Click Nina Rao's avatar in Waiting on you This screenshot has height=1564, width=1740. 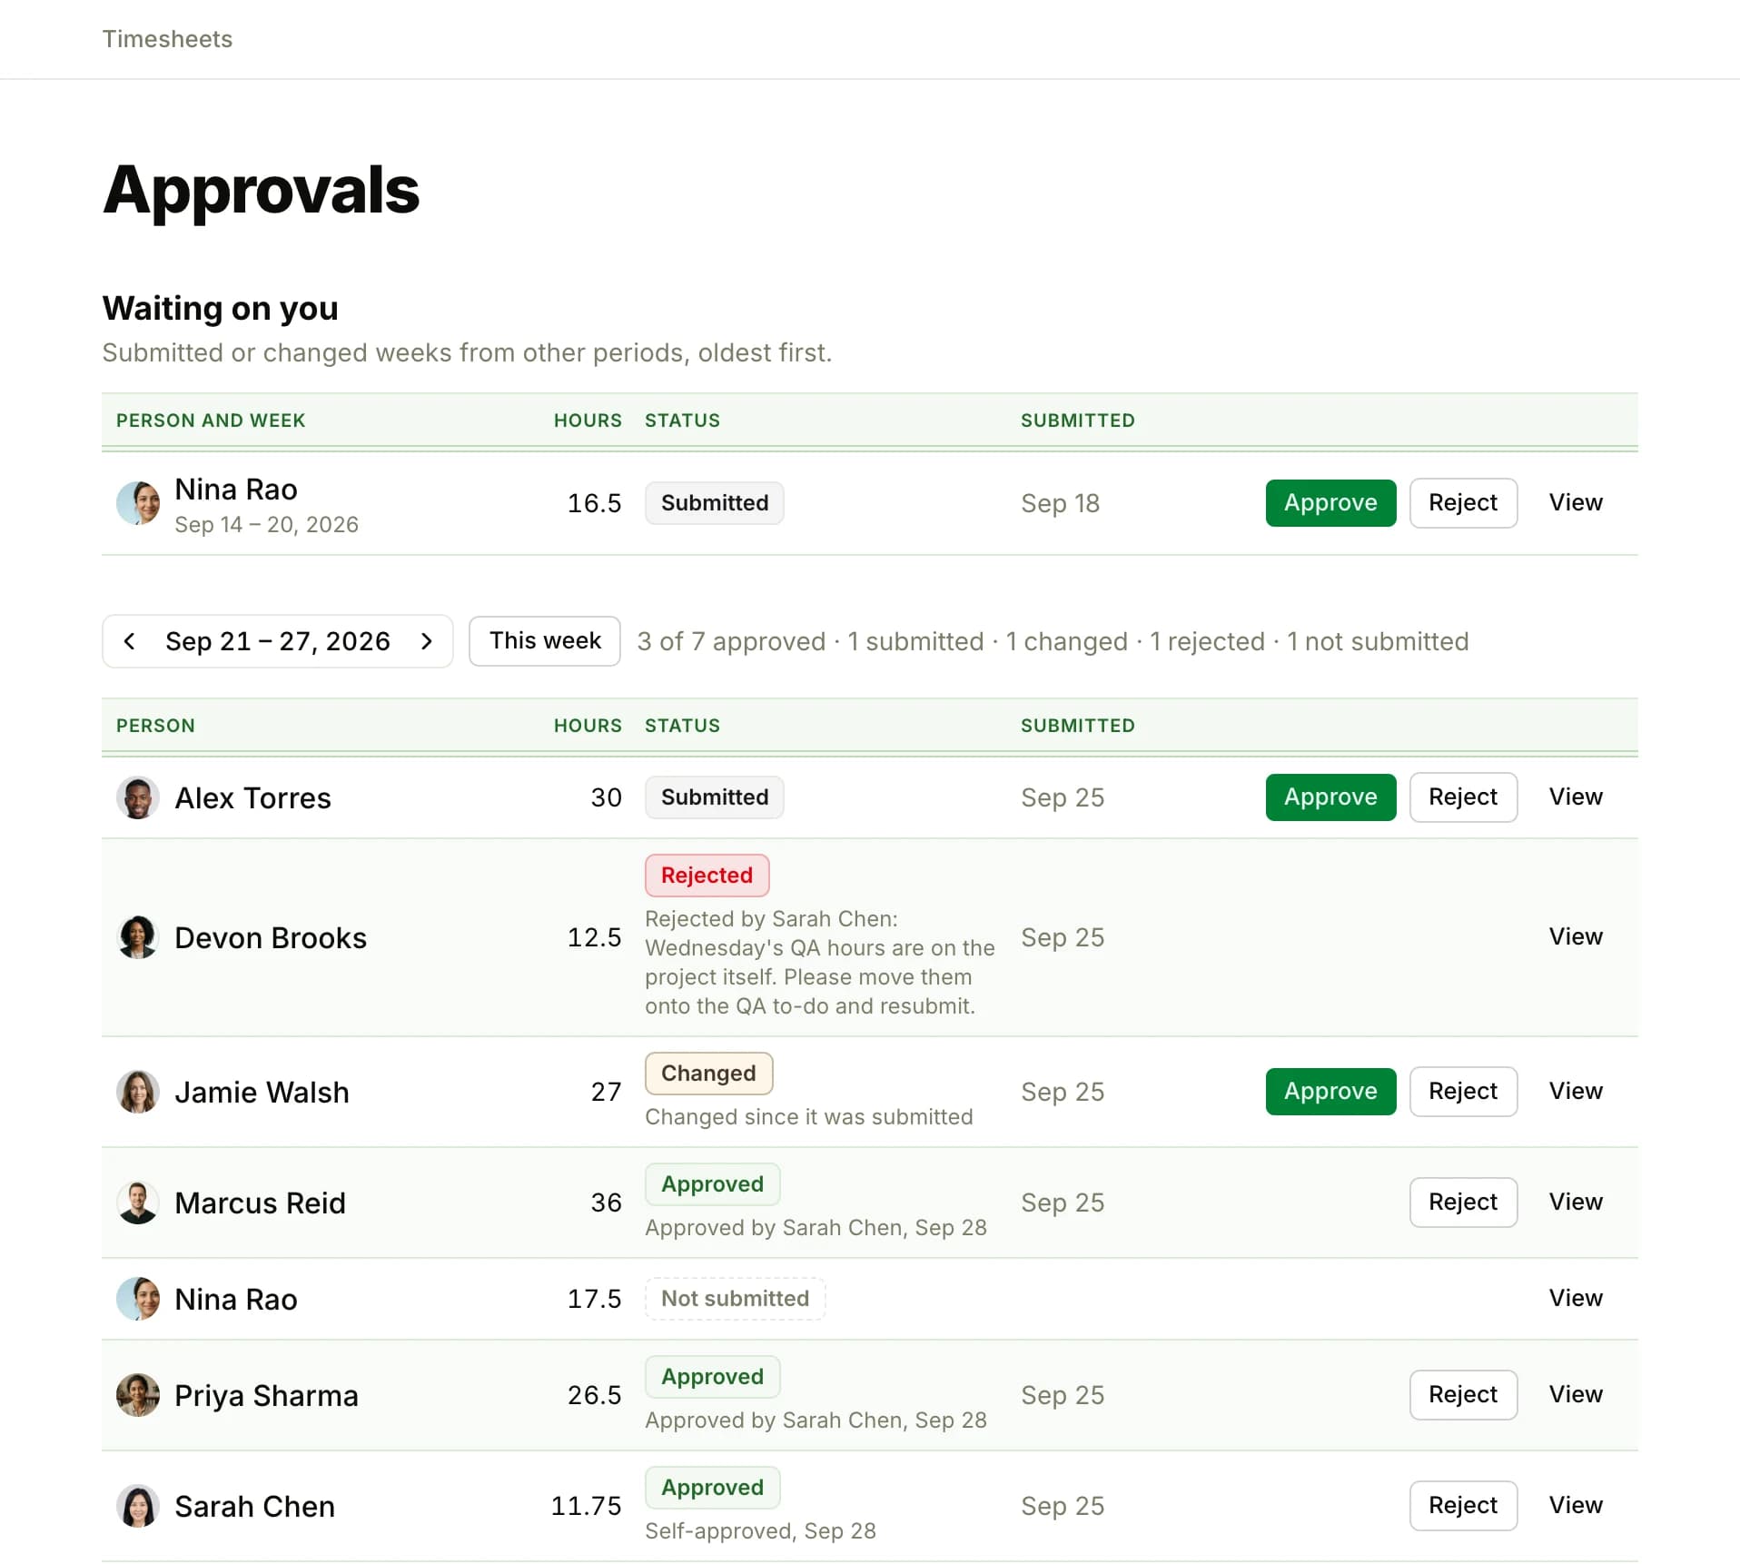pyautogui.click(x=138, y=503)
